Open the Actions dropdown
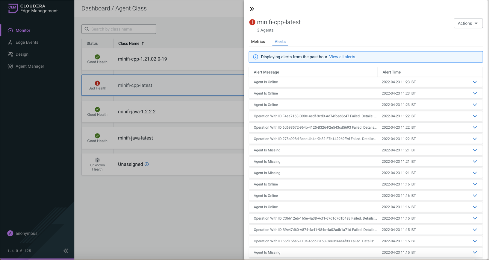The image size is (489, 260). 468,23
